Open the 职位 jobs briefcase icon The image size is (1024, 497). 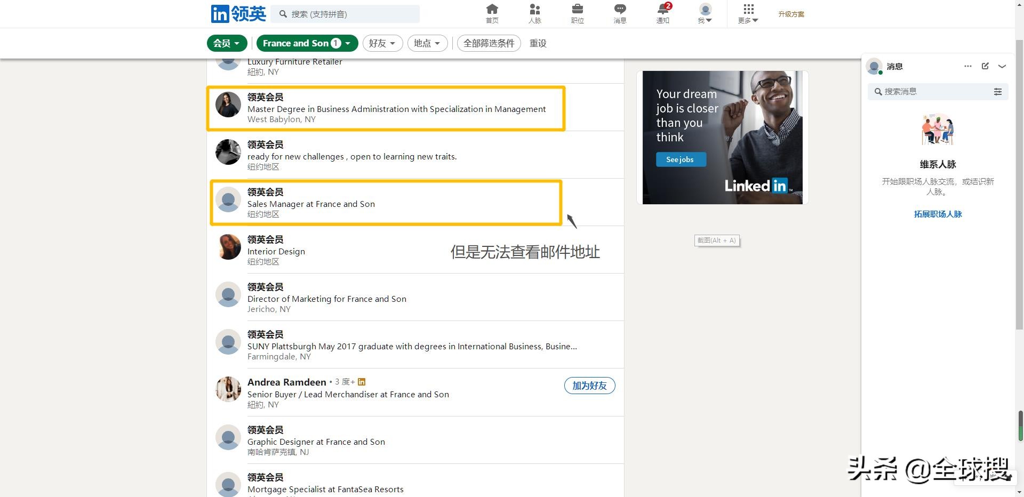click(577, 13)
